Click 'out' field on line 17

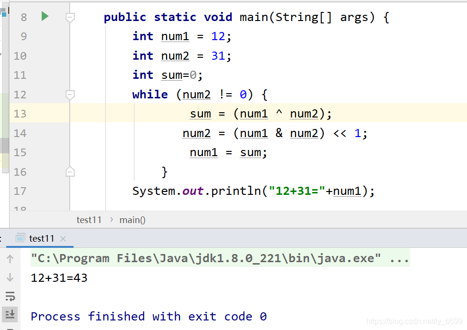[x=193, y=191]
